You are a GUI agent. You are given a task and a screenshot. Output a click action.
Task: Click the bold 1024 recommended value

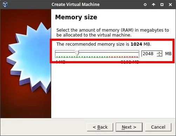click(x=136, y=44)
